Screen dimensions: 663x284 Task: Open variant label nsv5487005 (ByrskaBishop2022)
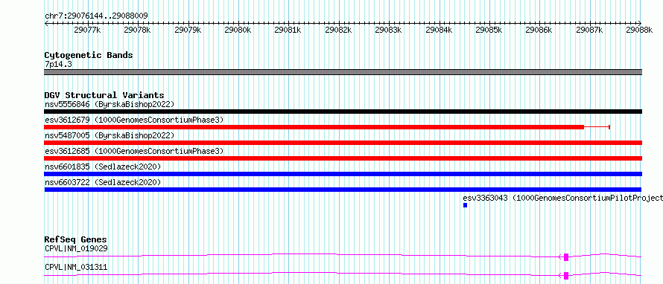pos(110,135)
